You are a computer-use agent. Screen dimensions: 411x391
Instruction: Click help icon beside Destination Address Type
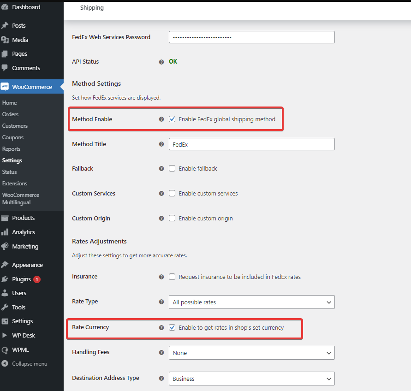click(x=161, y=378)
